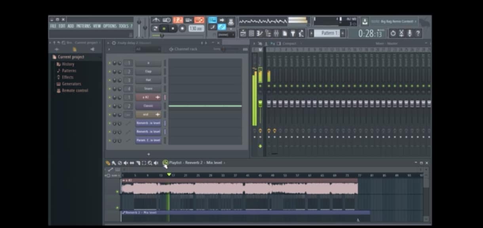Open the mixer Compact layout dropdown
The height and width of the screenshot is (228, 483).
(x=289, y=43)
